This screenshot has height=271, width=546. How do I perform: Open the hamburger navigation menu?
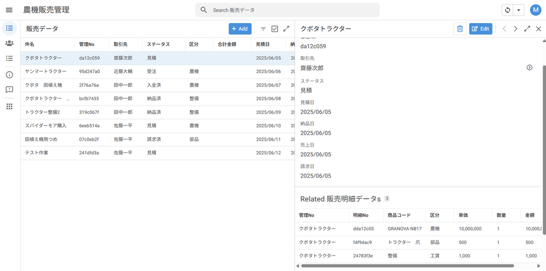(9, 10)
